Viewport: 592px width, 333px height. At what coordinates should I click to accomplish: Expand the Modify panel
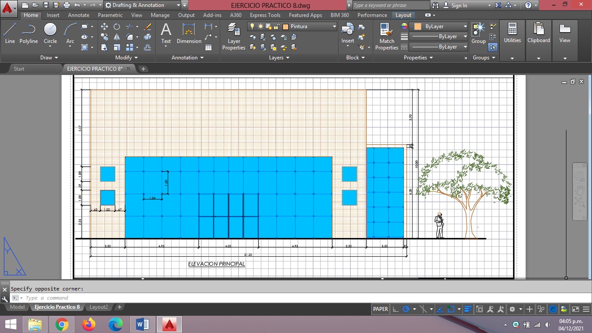click(127, 58)
